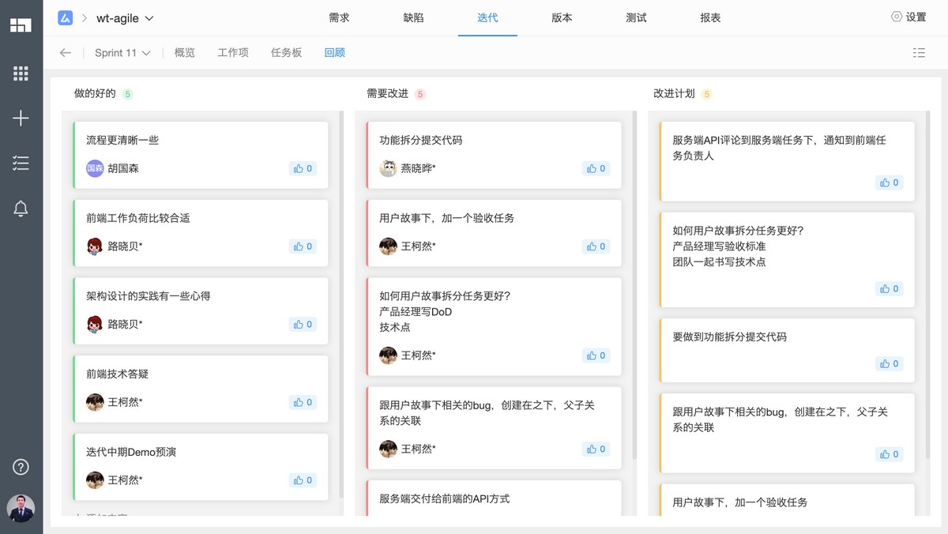Like the 功能拆分提交代码 card
948x534 pixels.
point(597,168)
